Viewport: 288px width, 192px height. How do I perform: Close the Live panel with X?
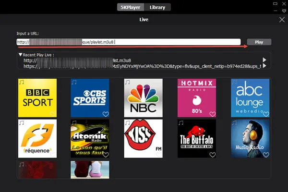coord(282,20)
